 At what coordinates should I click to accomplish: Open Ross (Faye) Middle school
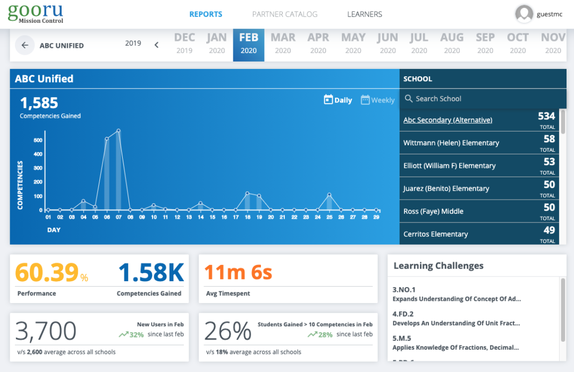[479, 211]
